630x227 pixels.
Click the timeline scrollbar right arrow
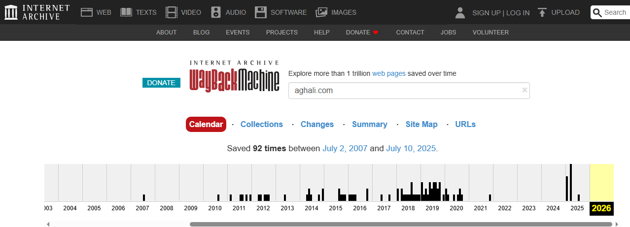617,224
